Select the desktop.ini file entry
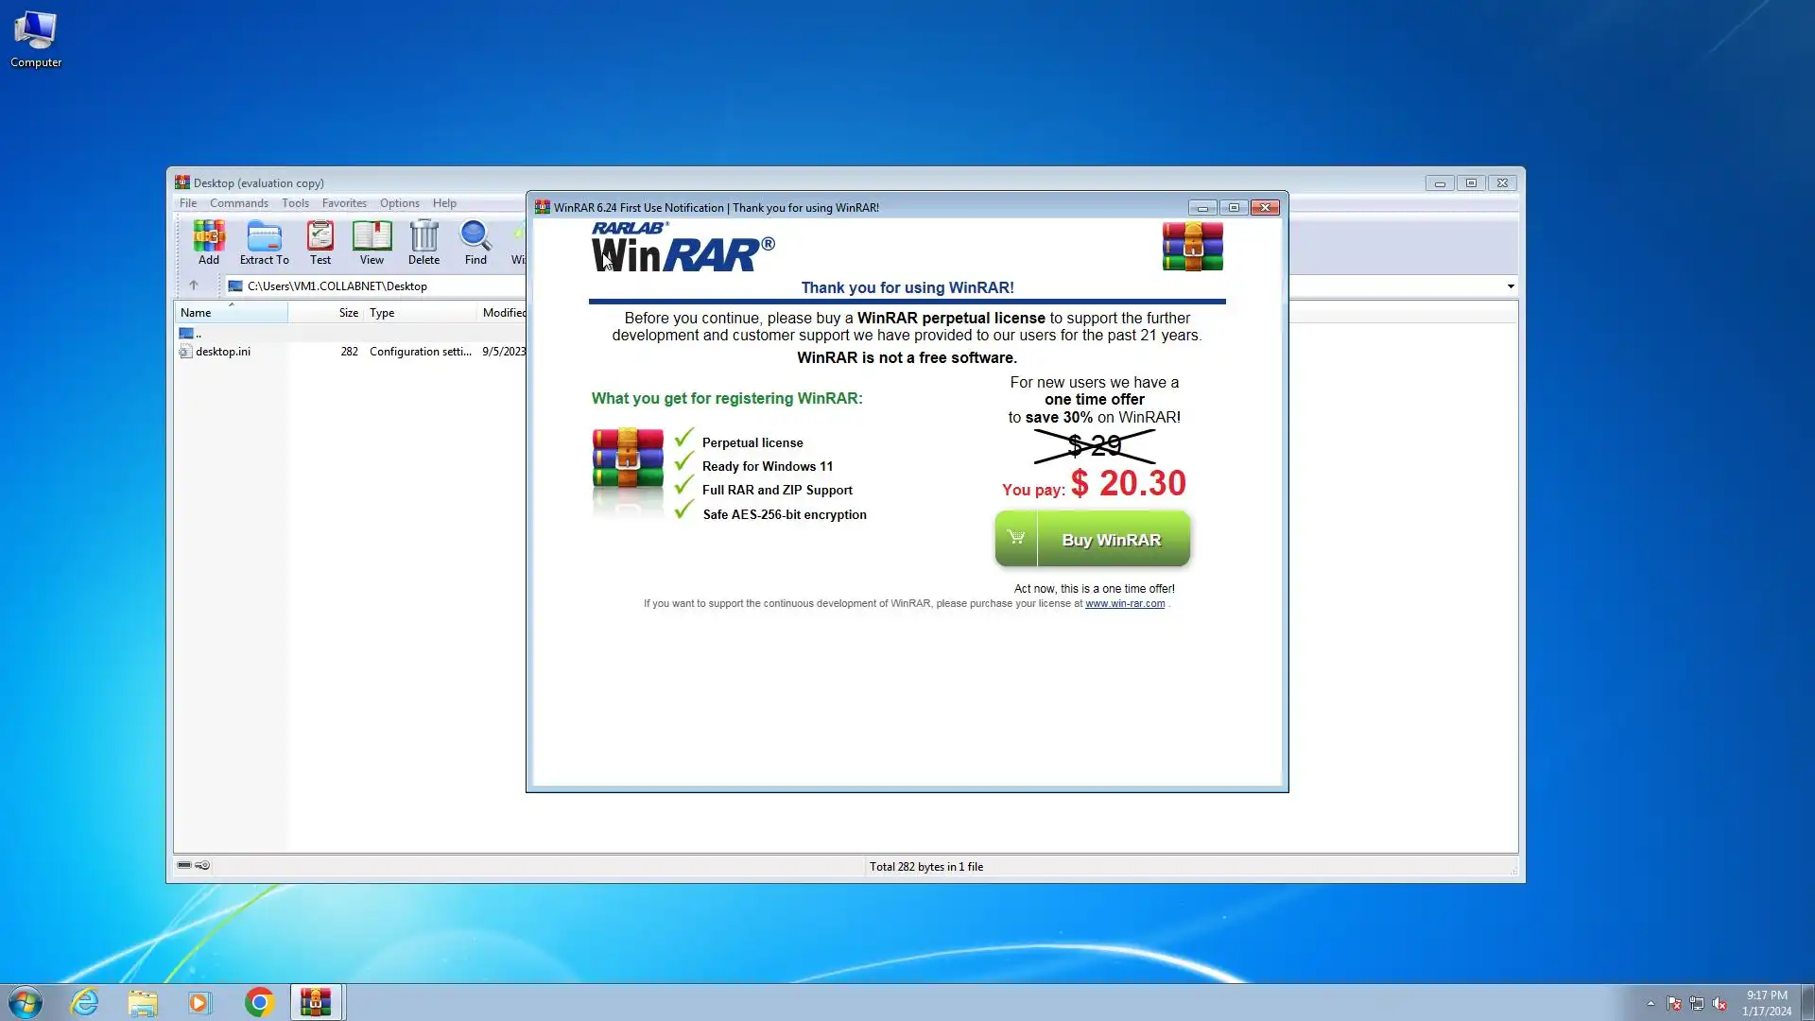The height and width of the screenshot is (1021, 1815). (x=223, y=352)
